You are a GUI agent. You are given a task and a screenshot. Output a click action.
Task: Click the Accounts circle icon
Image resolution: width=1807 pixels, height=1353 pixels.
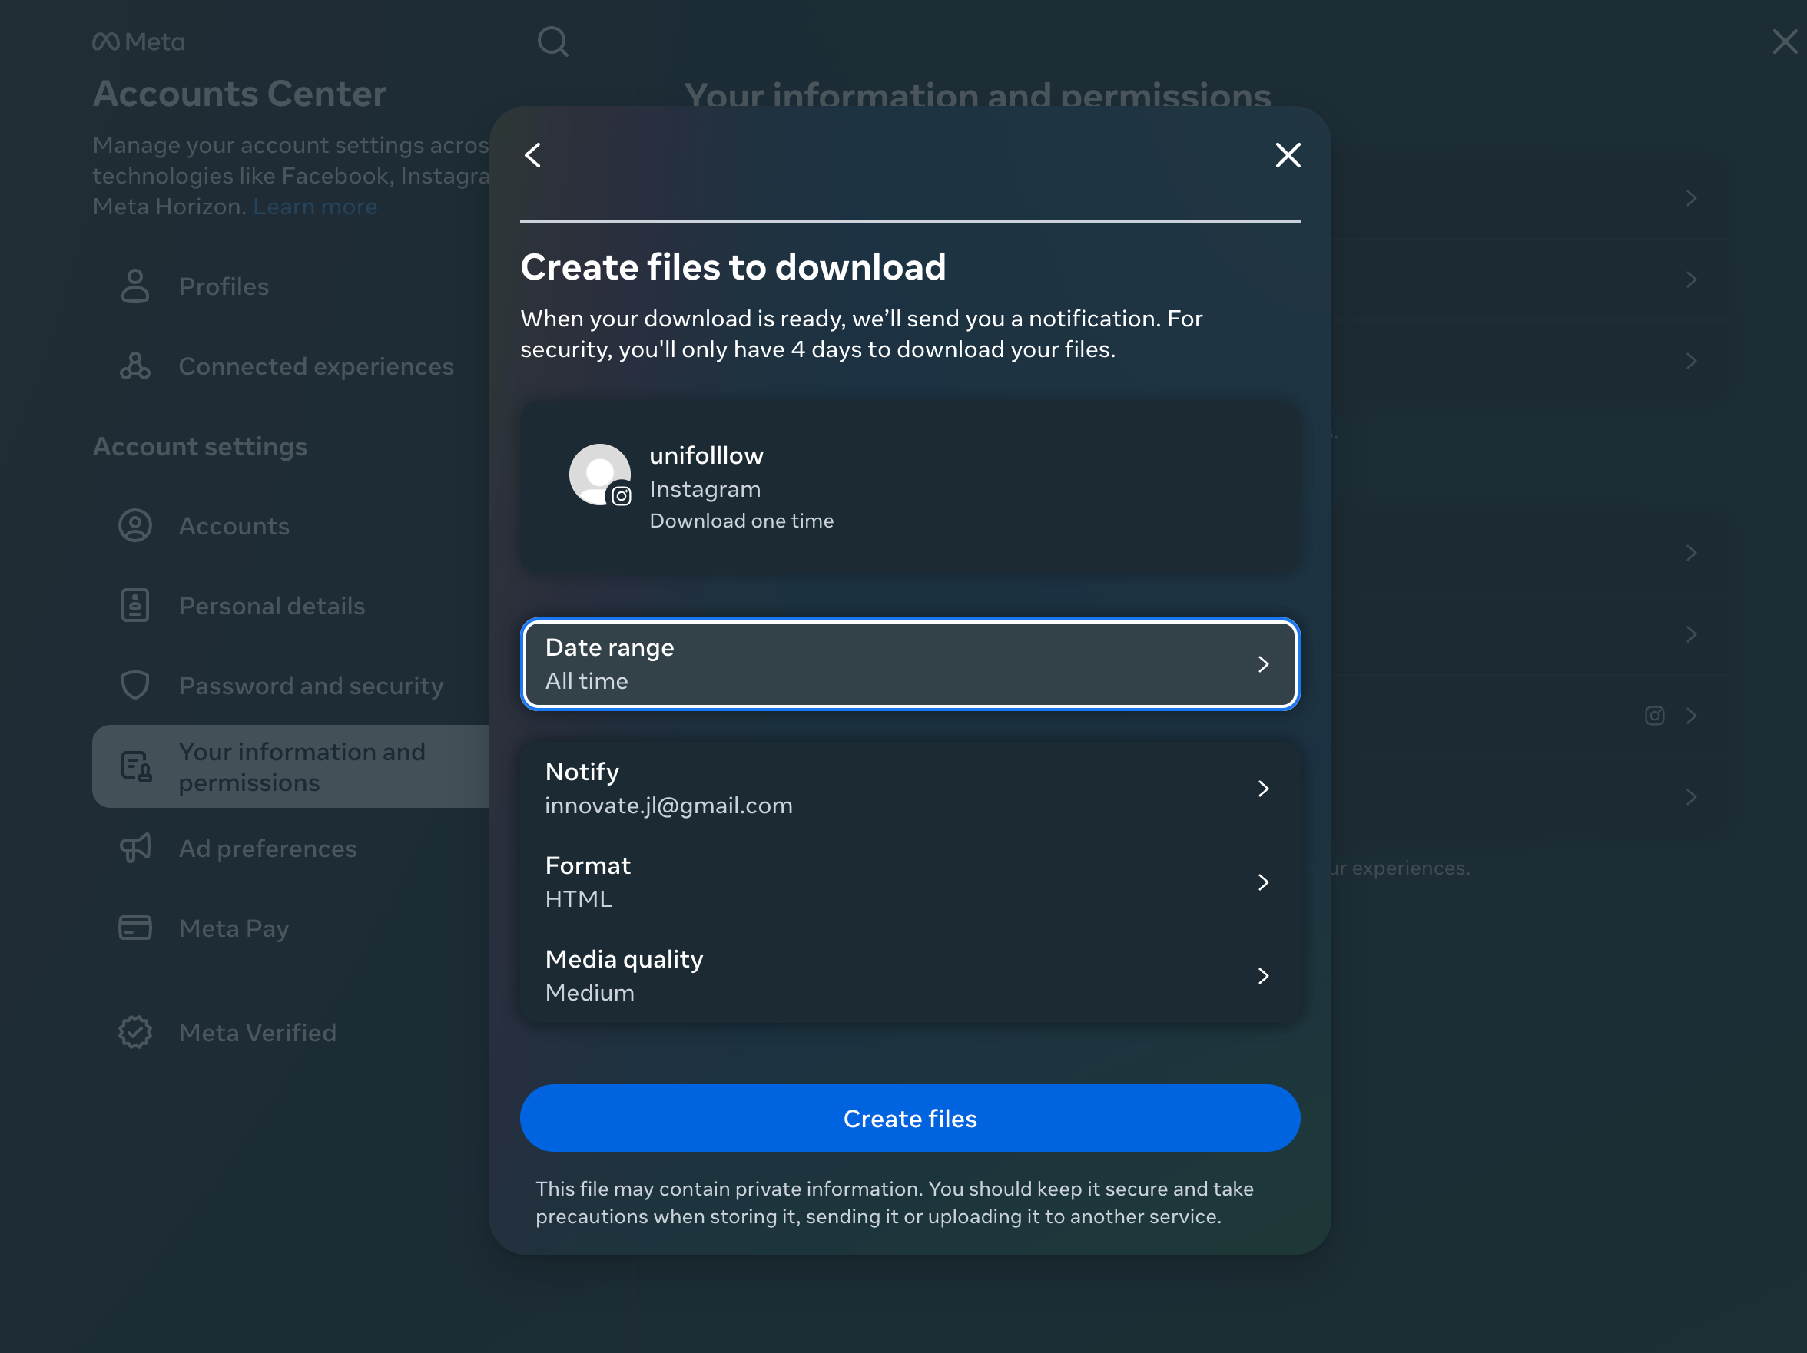[x=136, y=526]
